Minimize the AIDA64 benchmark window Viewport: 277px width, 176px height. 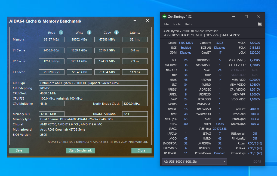135,20
